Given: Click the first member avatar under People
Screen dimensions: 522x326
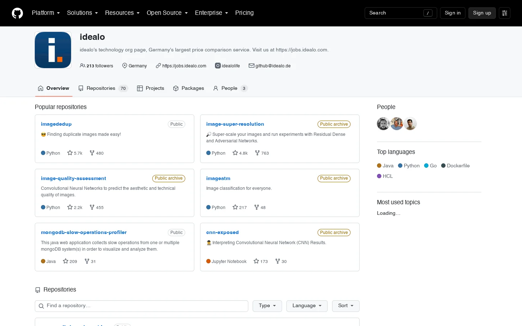Looking at the screenshot, I should [383, 124].
